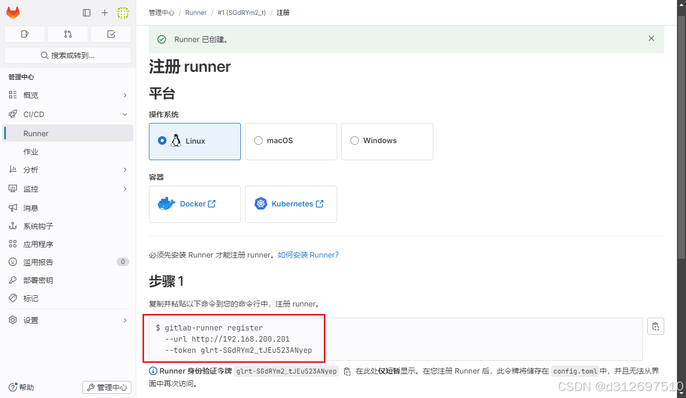The image size is (686, 398).
Task: Open the merge requests shortcut icon
Action: pyautogui.click(x=68, y=34)
